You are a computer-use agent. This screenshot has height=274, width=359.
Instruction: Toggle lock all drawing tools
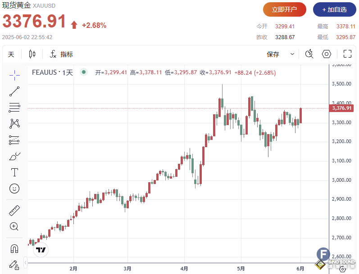click(x=14, y=264)
